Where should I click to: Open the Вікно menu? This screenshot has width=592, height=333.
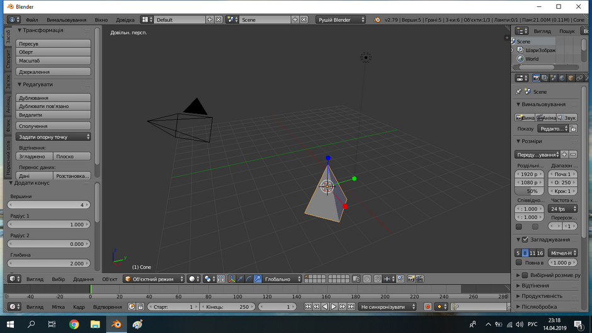pyautogui.click(x=101, y=20)
